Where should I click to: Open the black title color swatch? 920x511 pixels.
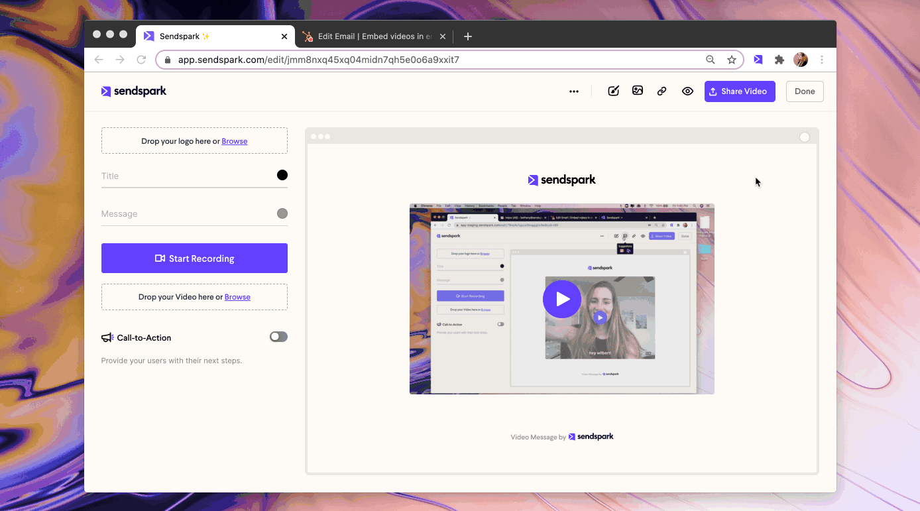[x=282, y=175]
